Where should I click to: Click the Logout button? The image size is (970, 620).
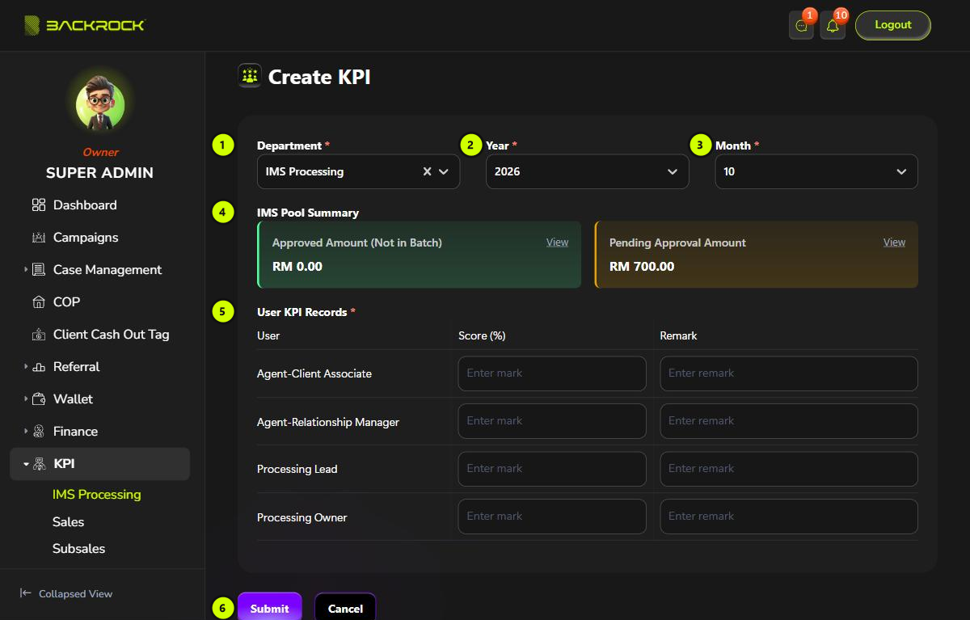click(x=893, y=25)
